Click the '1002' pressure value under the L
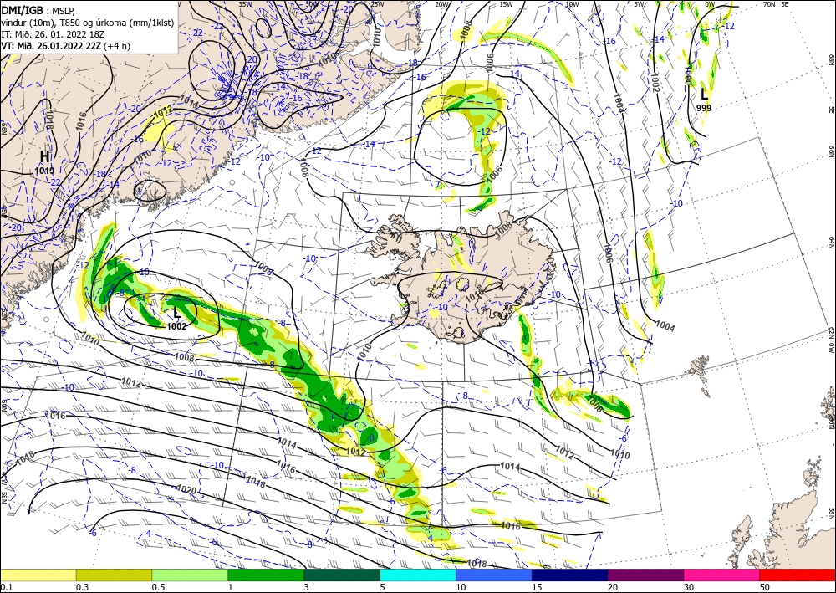Viewport: 836px width, 593px height. click(x=176, y=326)
